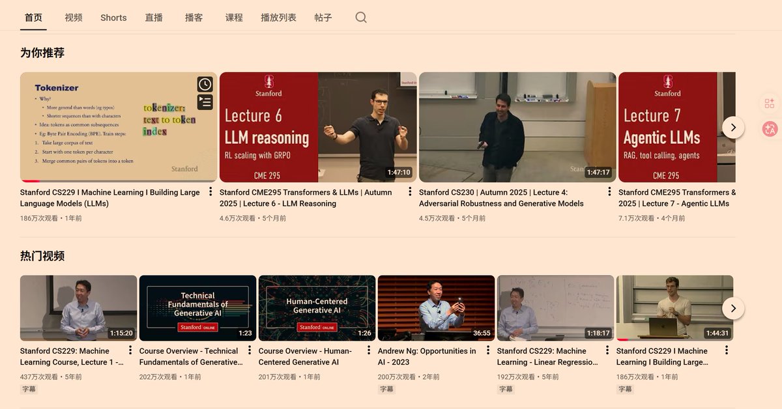Open more options for CS229 Lecture 1 popular video
The height and width of the screenshot is (409, 782).
(x=130, y=350)
